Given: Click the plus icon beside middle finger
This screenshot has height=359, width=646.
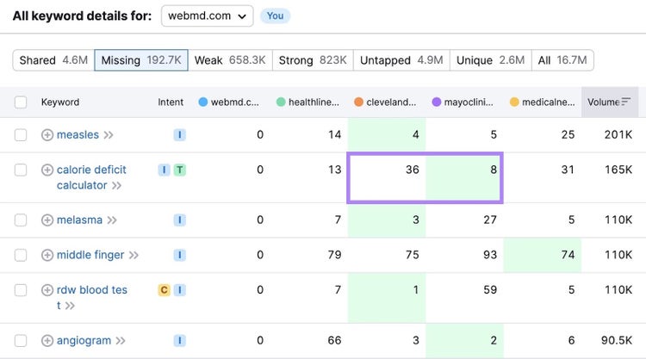Looking at the screenshot, I should tap(47, 255).
